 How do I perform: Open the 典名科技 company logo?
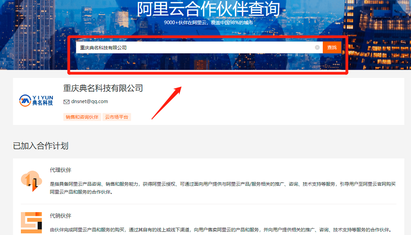tap(36, 100)
